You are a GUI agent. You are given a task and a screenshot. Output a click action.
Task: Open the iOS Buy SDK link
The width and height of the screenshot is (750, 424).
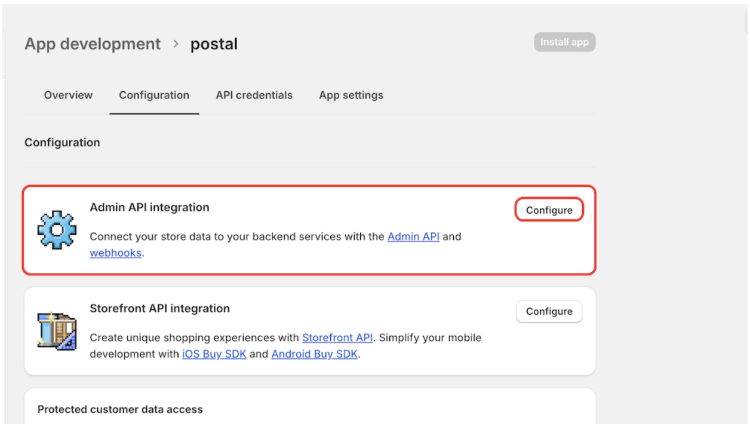click(x=214, y=354)
